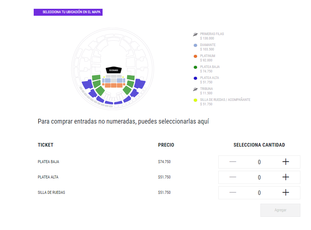Click the Diamante light-blue legend dot
The image size is (311, 230).
tap(195, 46)
